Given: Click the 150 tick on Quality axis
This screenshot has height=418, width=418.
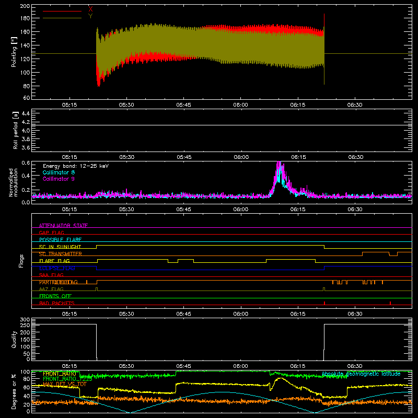Looking at the screenshot, I should [x=25, y=339].
